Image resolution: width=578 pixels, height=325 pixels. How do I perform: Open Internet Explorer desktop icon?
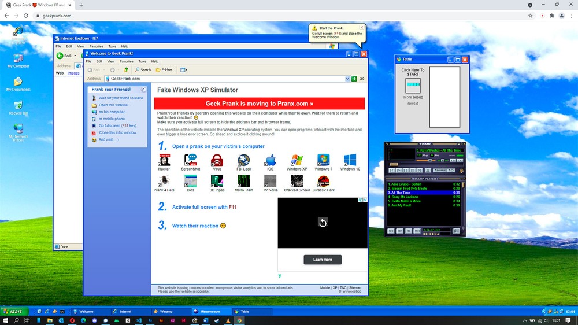[18, 35]
